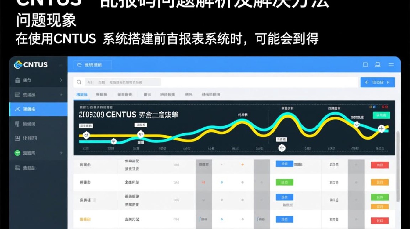Click the square window icon in the blue header
The image size is (410, 229).
click(365, 65)
